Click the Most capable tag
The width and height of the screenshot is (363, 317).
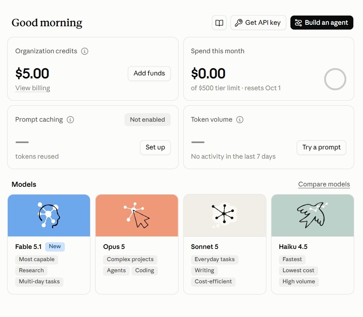(x=37, y=259)
